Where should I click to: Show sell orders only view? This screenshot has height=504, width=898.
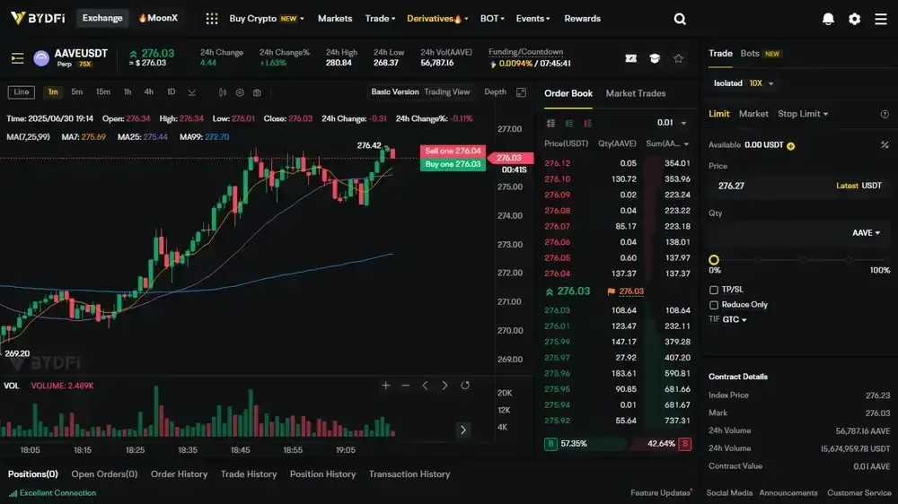tap(587, 123)
